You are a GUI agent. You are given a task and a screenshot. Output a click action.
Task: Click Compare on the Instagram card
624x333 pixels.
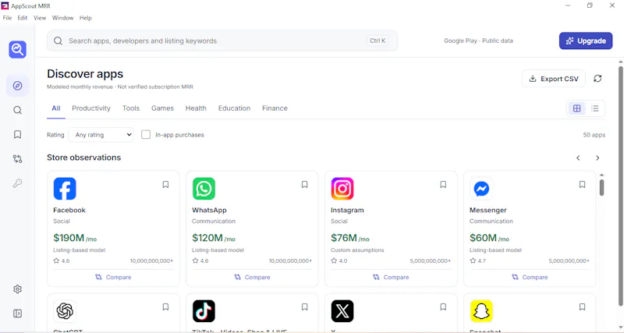pyautogui.click(x=391, y=278)
